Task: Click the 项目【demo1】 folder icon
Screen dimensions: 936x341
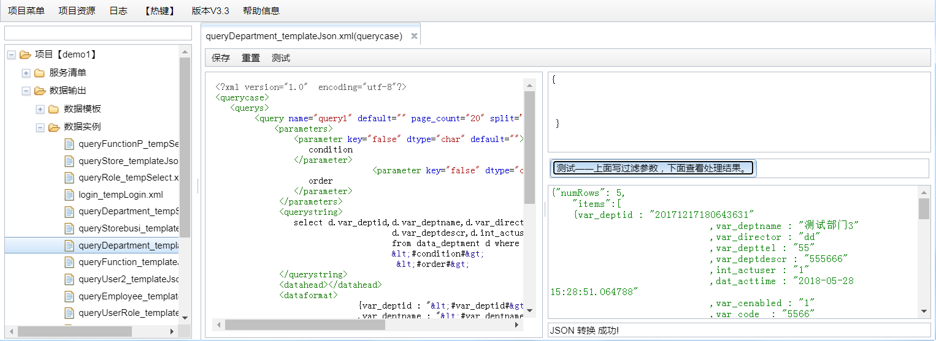Action: (x=25, y=54)
